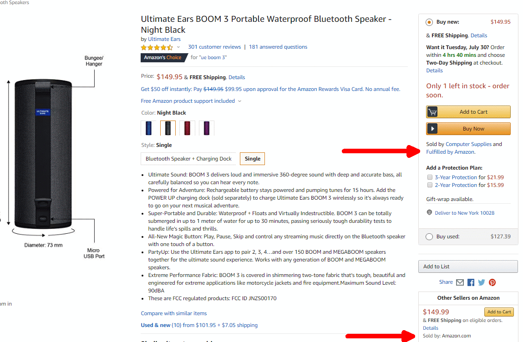Select the Buy used radio option
The height and width of the screenshot is (342, 523).
(x=429, y=236)
